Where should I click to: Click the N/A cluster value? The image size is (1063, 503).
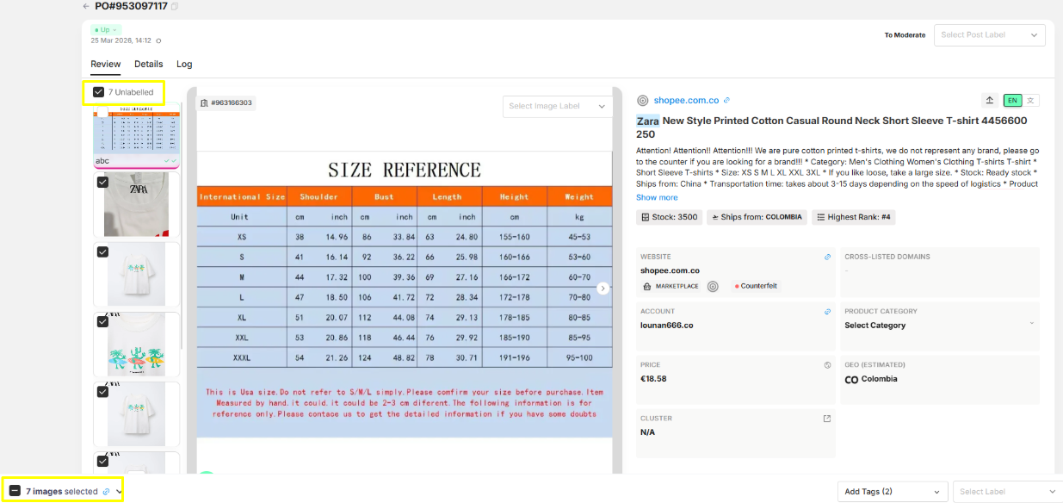647,432
